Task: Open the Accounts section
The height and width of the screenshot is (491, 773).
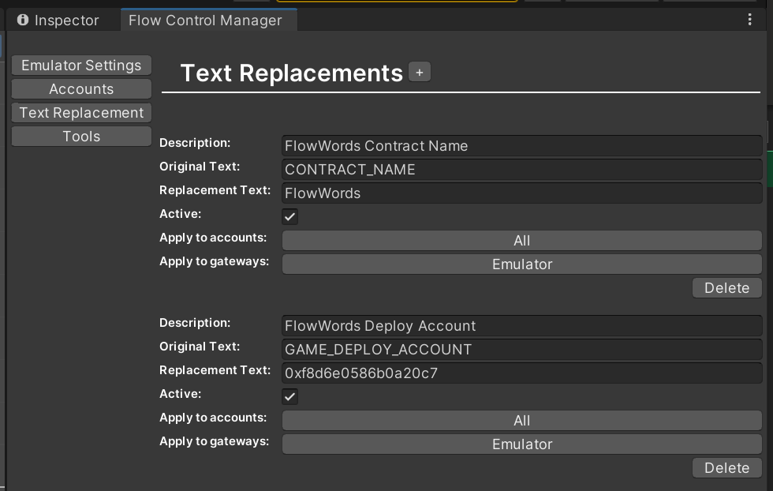Action: pos(80,88)
